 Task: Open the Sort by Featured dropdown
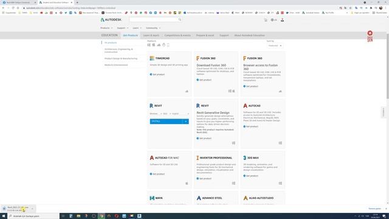click(275, 46)
